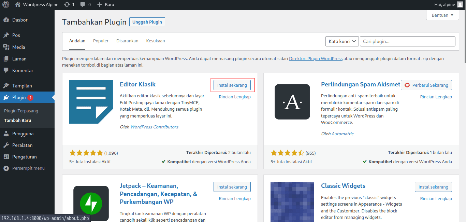Open Rincian Lengkap for Classic Widgets
The width and height of the screenshot is (466, 222).
pyautogui.click(x=436, y=198)
